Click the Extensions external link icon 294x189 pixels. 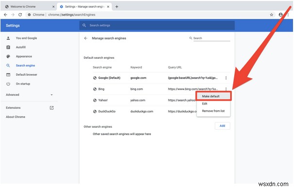click(52, 108)
